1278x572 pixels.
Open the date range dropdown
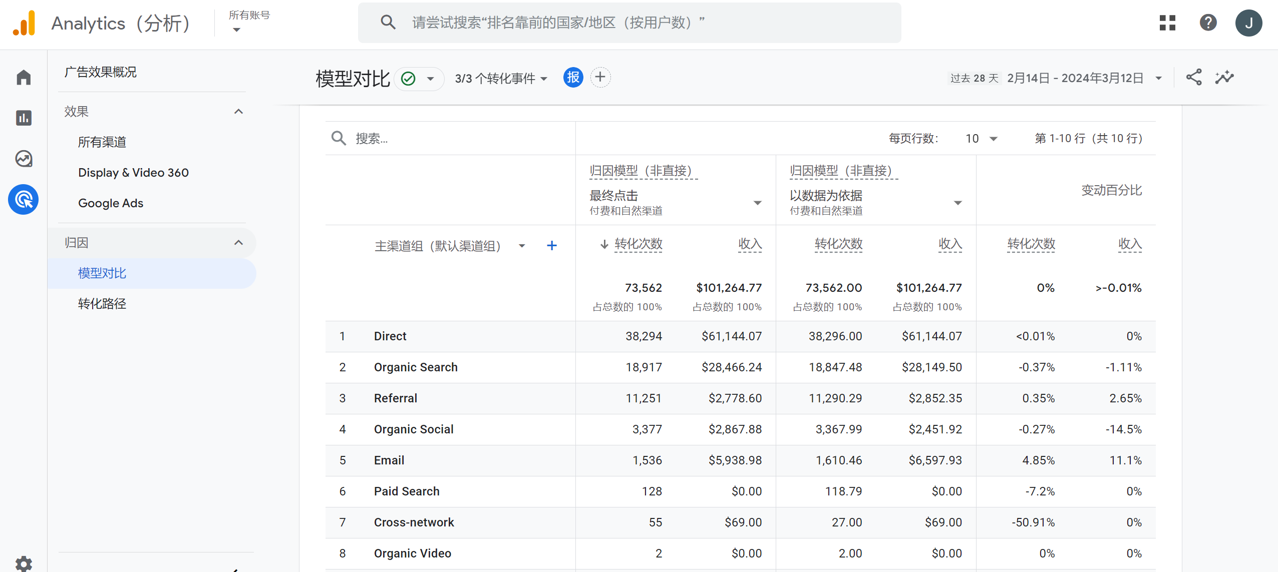[1158, 79]
